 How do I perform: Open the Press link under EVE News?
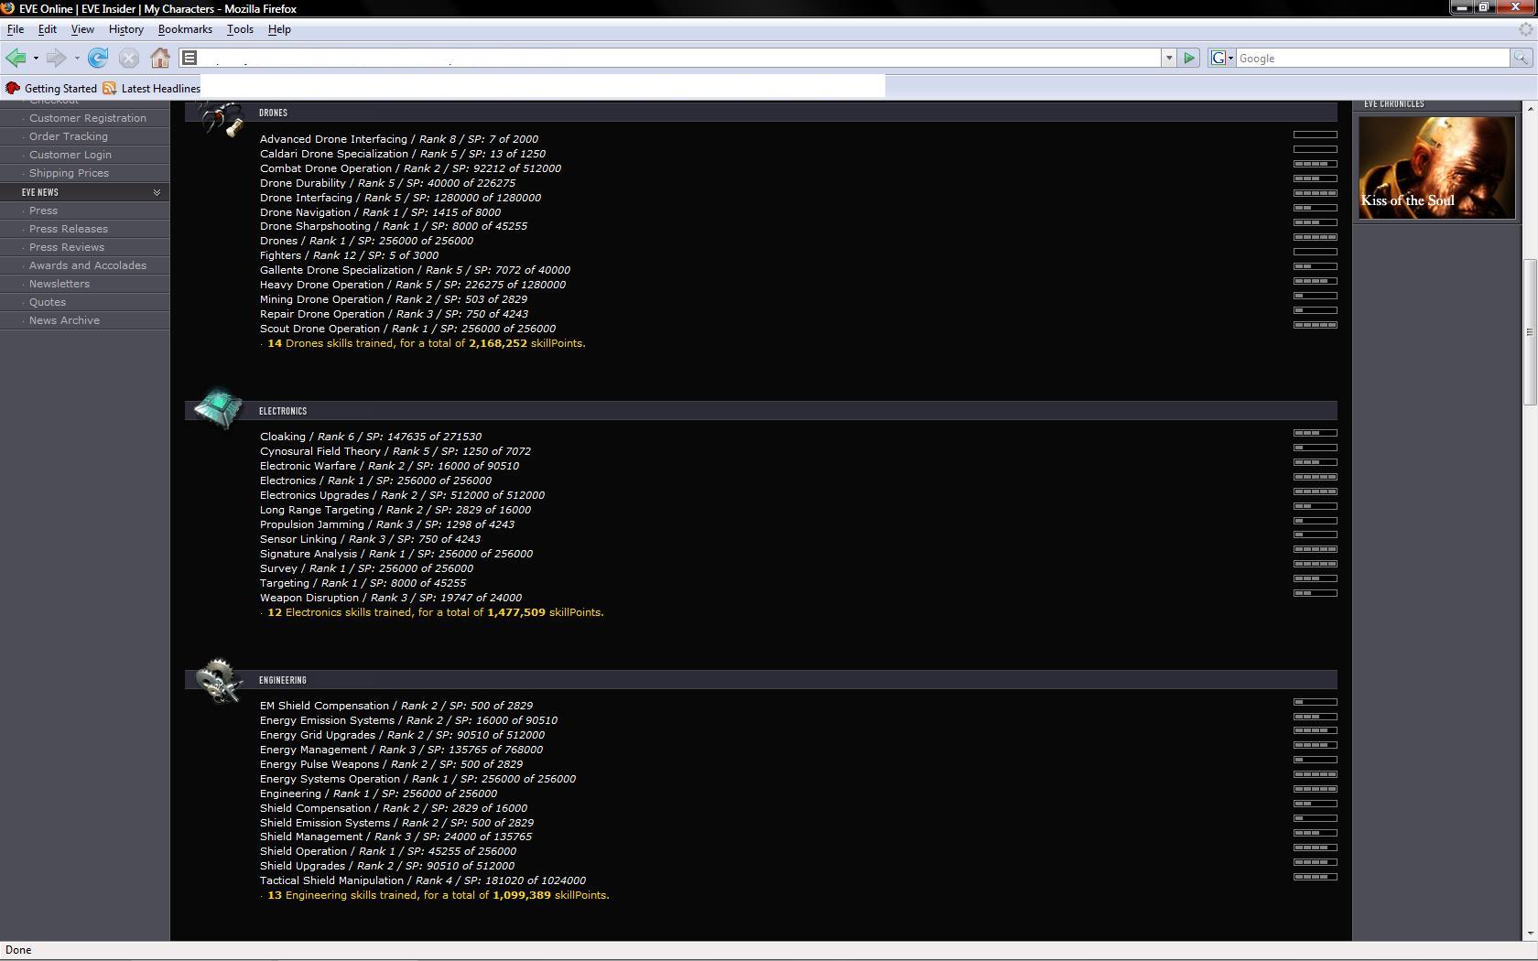43,211
